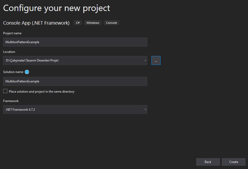Click the Console App (.NET Framework) template title
248x169 pixels.
36,23
